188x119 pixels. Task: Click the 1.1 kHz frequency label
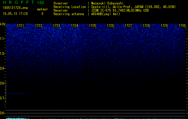click(2, 39)
